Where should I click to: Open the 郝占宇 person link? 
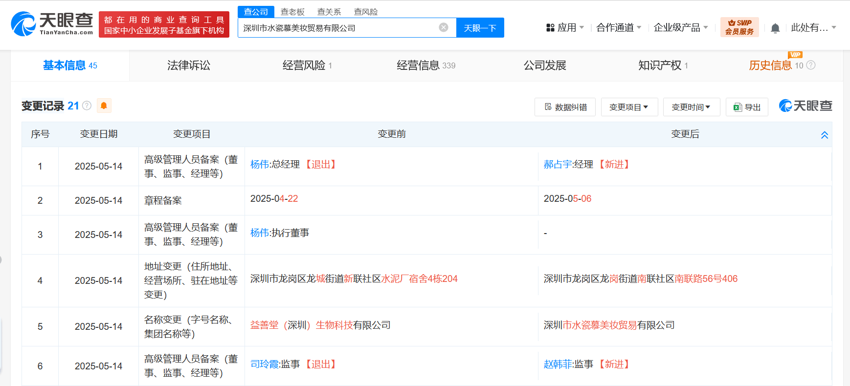(x=558, y=165)
